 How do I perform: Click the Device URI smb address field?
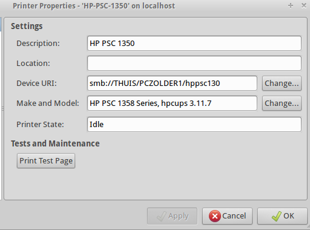(x=172, y=83)
